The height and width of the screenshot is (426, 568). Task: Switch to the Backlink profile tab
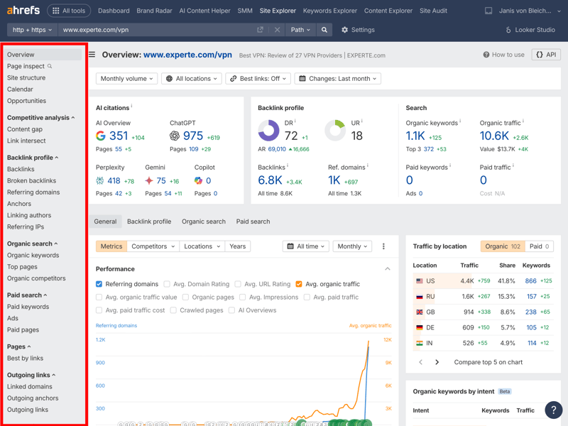click(x=149, y=222)
